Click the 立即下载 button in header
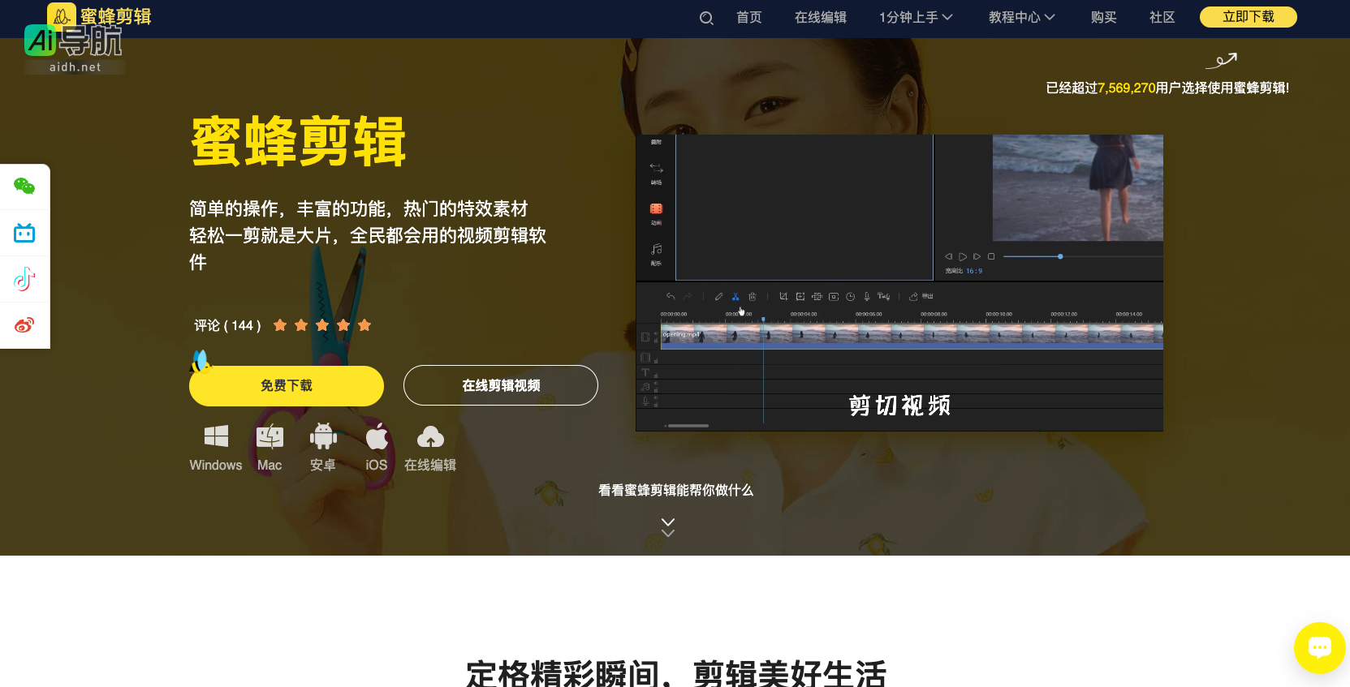The width and height of the screenshot is (1350, 687). point(1248,17)
